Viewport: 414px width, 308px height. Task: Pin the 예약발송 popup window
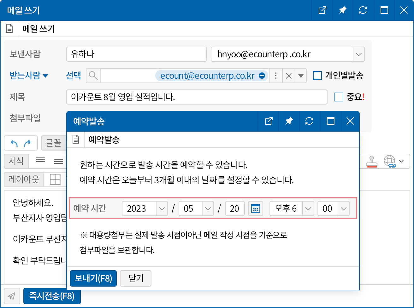(x=289, y=121)
